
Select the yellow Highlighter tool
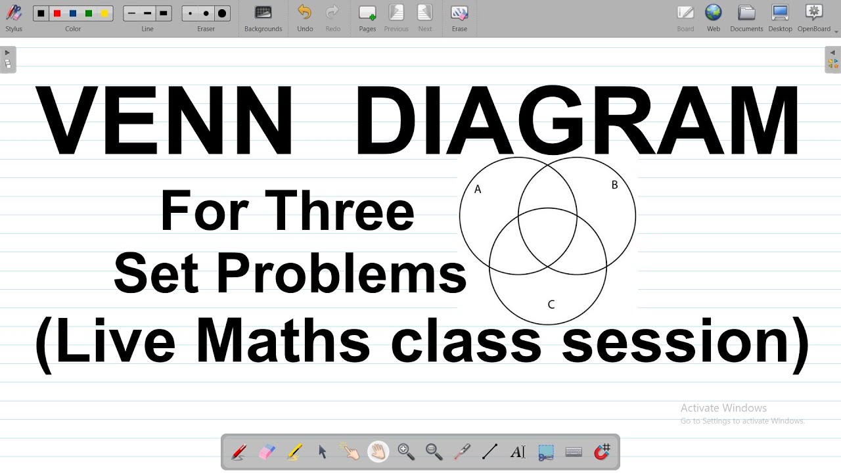click(x=294, y=452)
